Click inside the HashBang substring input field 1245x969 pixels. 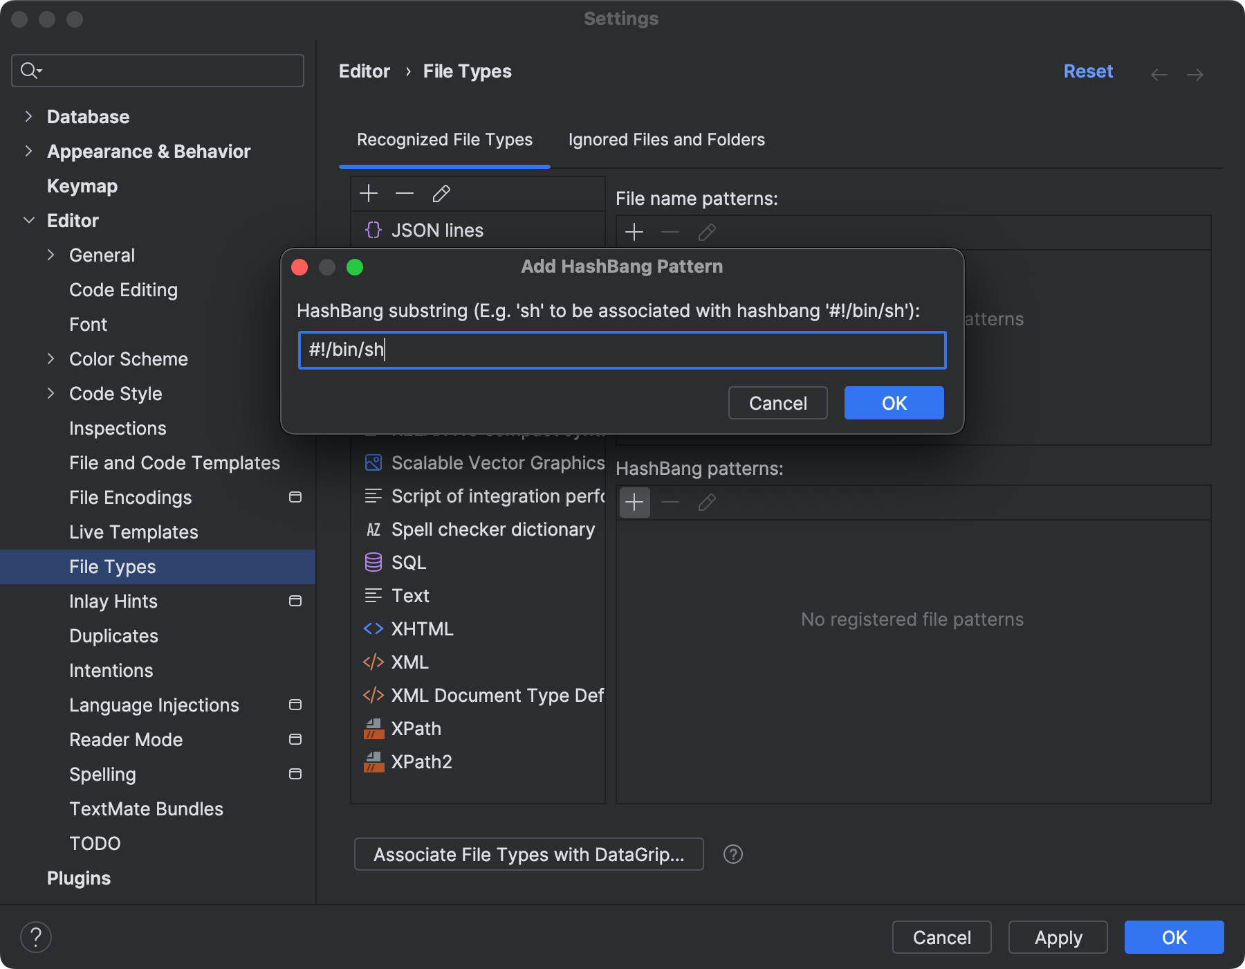(621, 350)
